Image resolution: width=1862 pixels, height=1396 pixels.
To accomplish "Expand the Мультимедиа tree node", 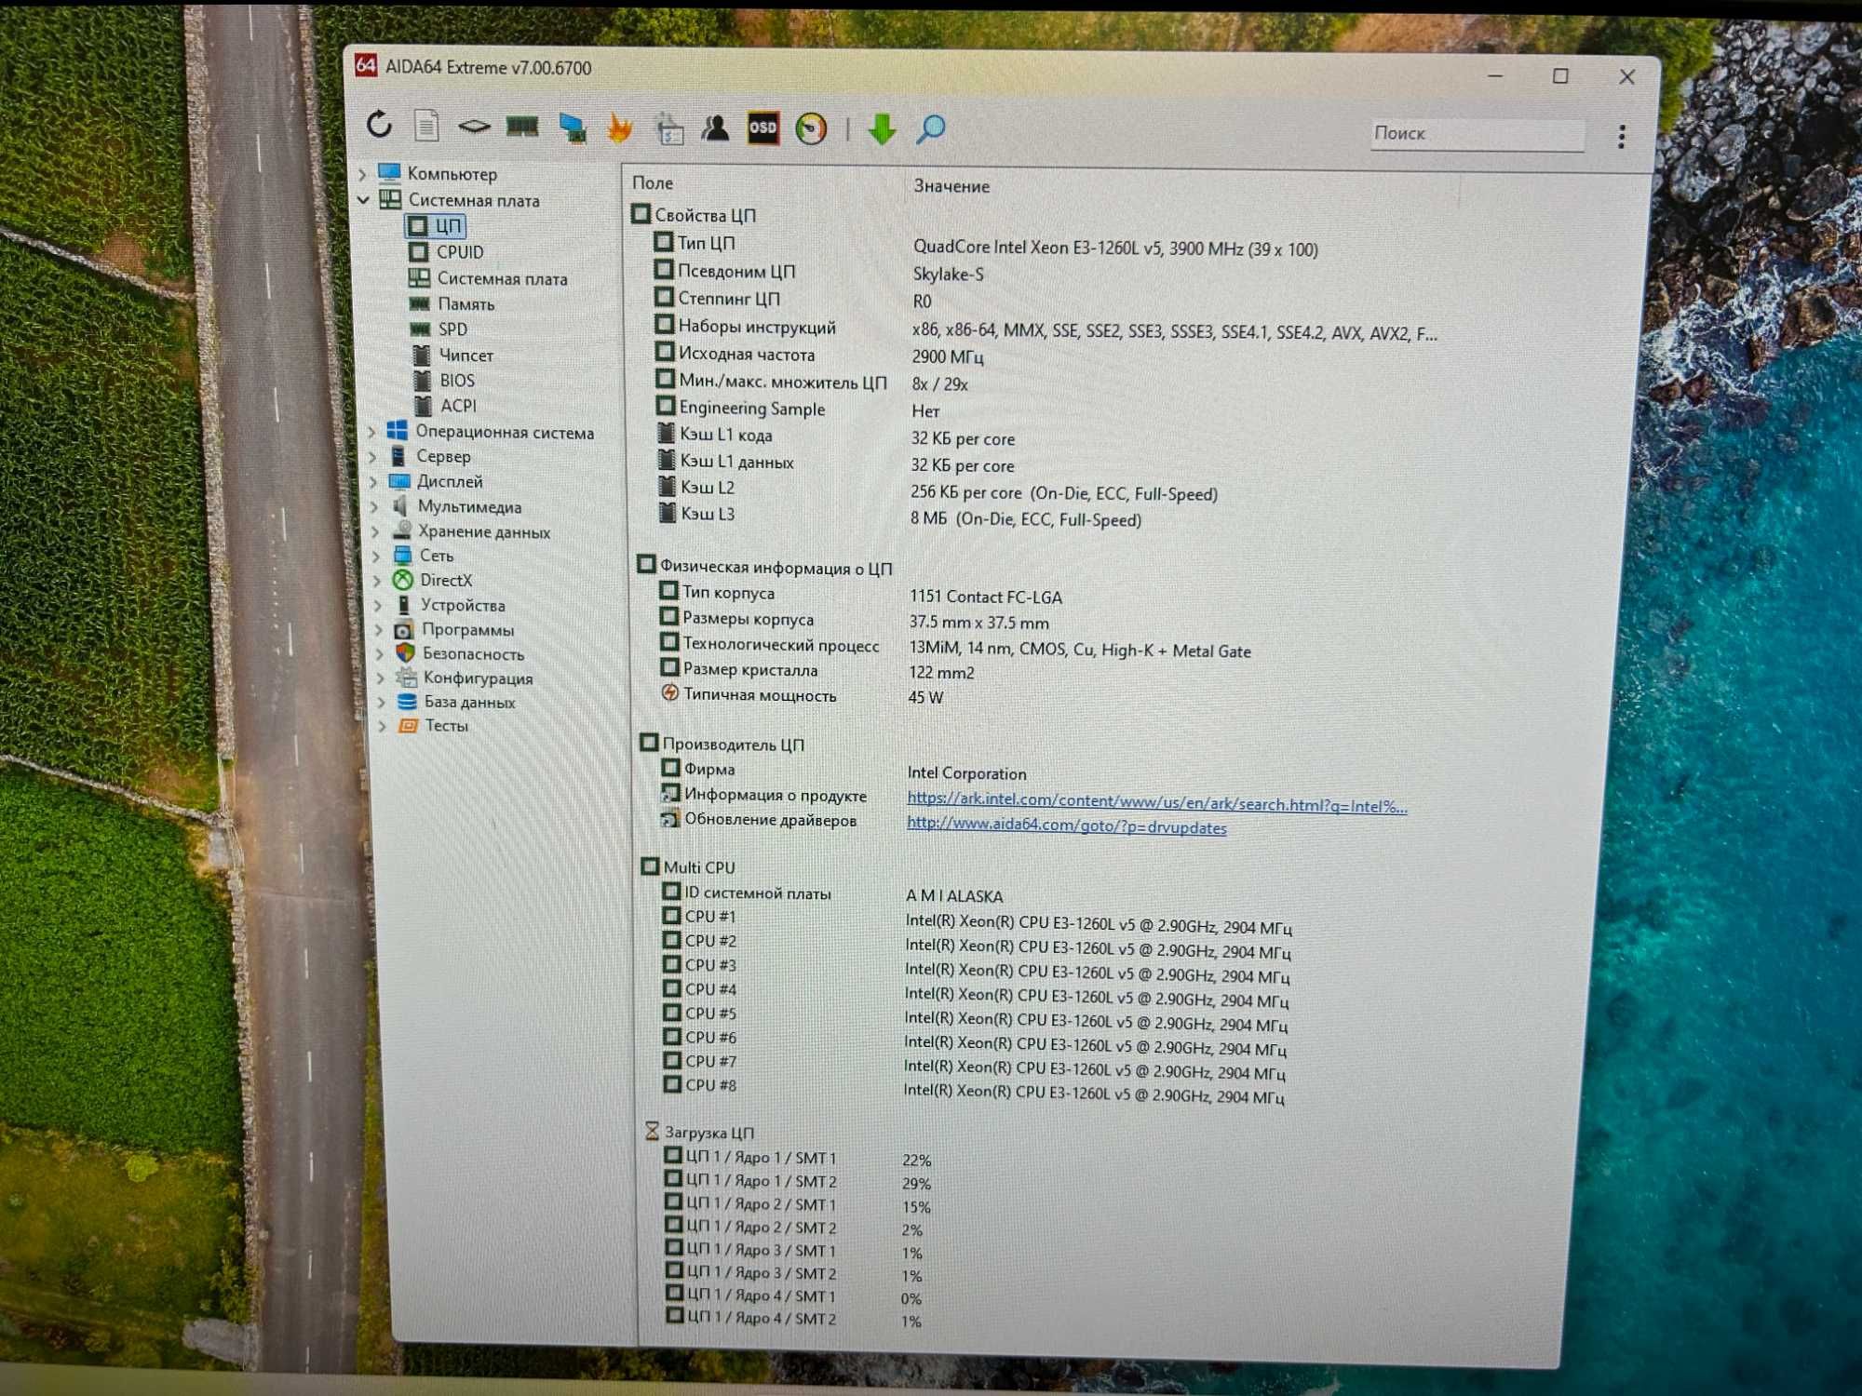I will point(375,507).
